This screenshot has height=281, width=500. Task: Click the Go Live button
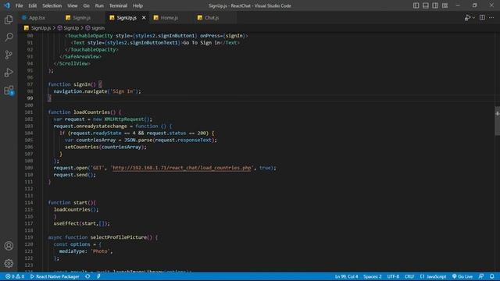[462, 276]
